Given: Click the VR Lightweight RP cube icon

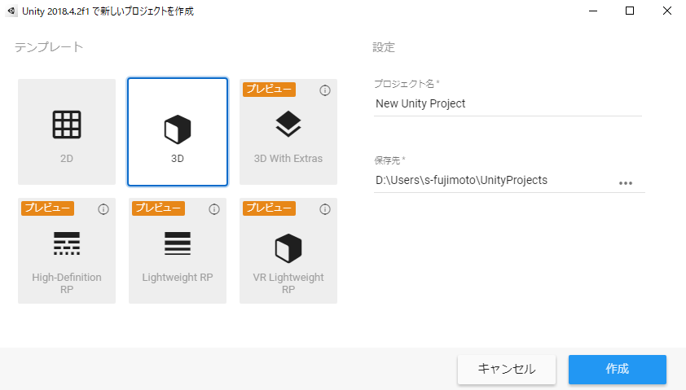Looking at the screenshot, I should click(288, 248).
